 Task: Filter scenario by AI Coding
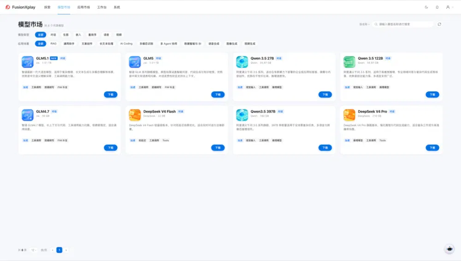coord(126,44)
